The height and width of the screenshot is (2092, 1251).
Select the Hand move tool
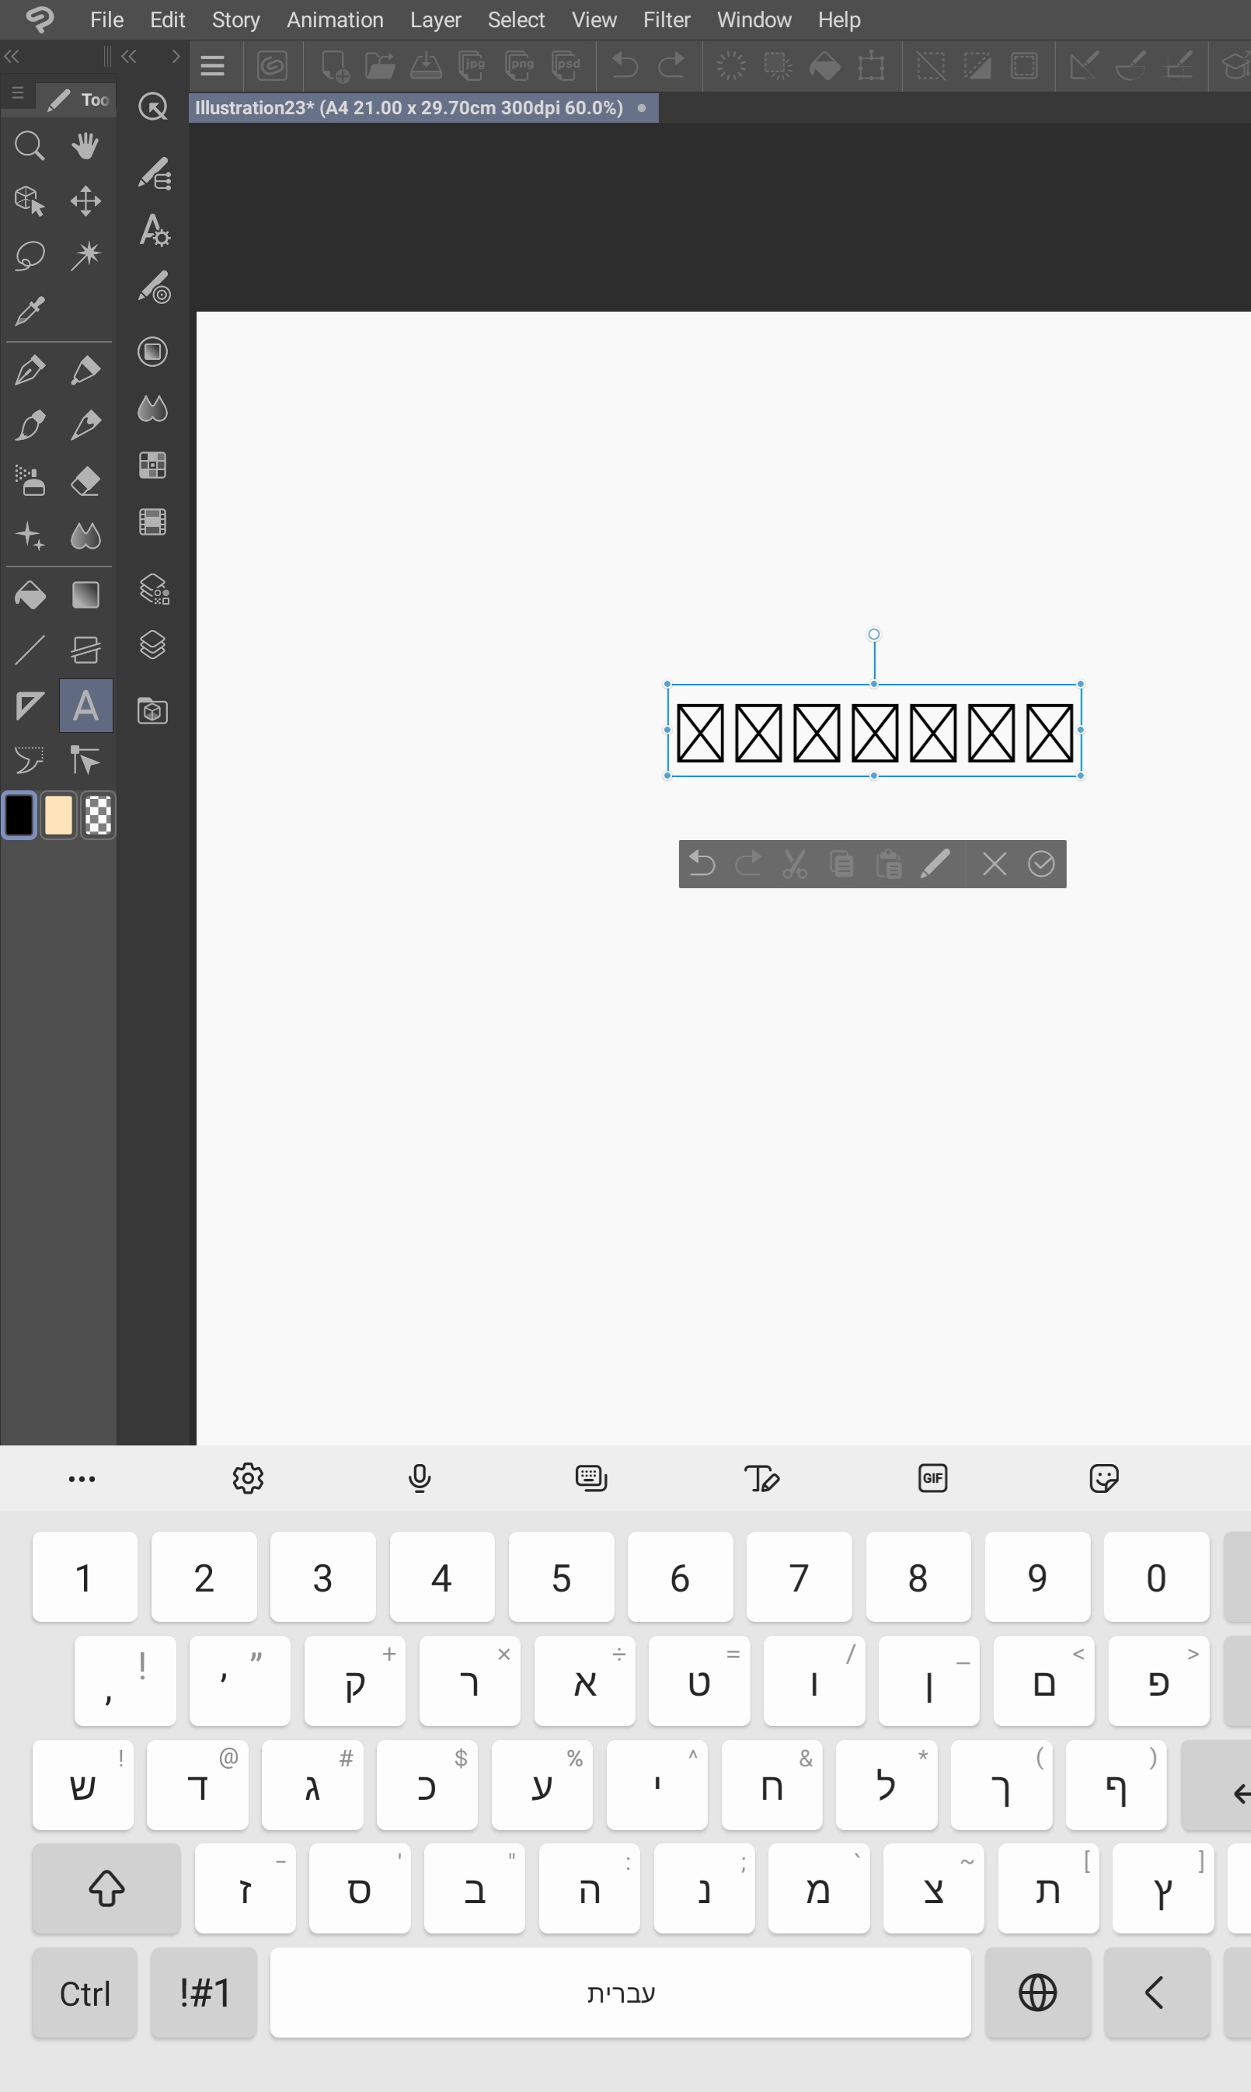(85, 146)
